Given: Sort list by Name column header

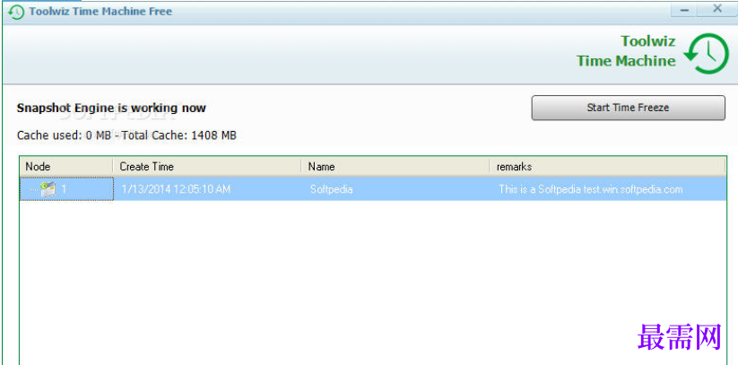Looking at the screenshot, I should [395, 167].
